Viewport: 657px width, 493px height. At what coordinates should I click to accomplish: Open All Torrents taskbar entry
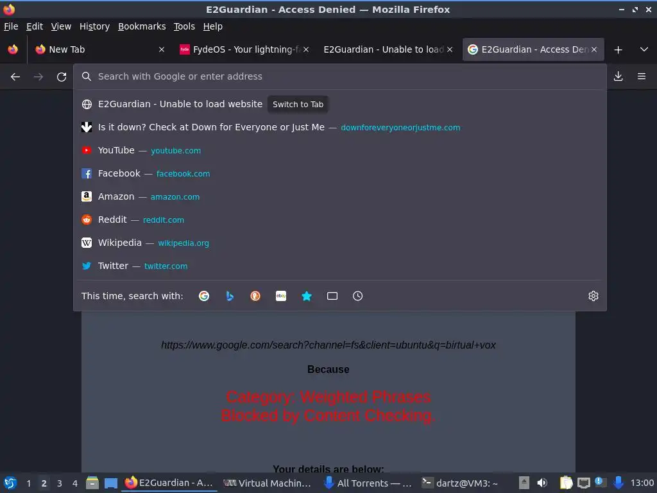pos(368,483)
